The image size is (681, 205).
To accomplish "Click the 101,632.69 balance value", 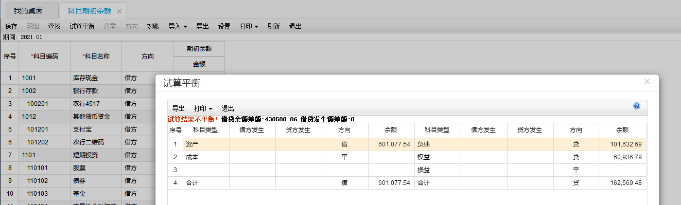I will coord(626,144).
